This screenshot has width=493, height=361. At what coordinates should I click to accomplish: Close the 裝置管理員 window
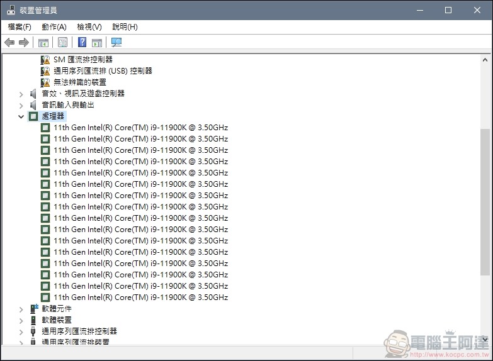477,10
